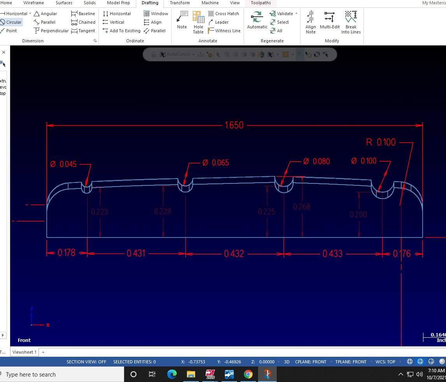This screenshot has width=446, height=382.
Task: Open the Hole Table tool
Action: (198, 22)
